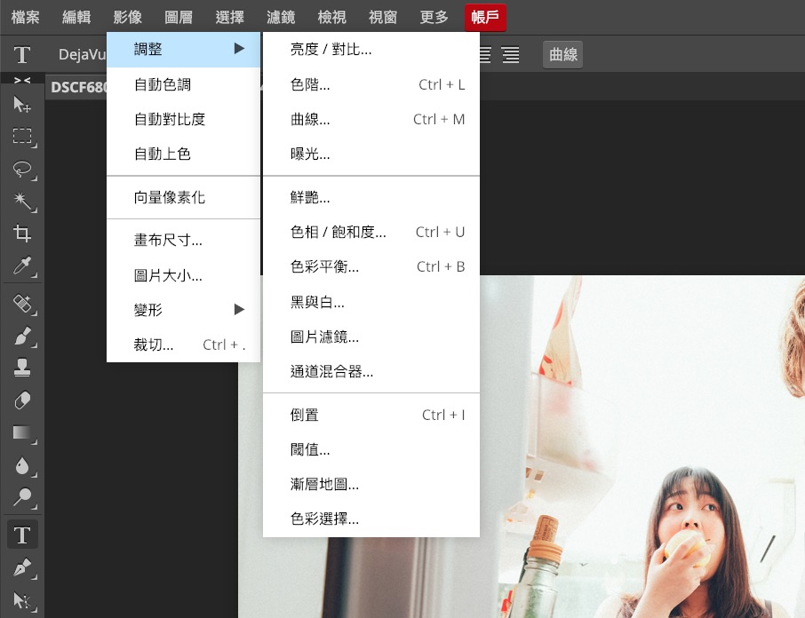The height and width of the screenshot is (618, 805).
Task: Collapse the toolbar with the >< arrows
Action: click(x=22, y=80)
